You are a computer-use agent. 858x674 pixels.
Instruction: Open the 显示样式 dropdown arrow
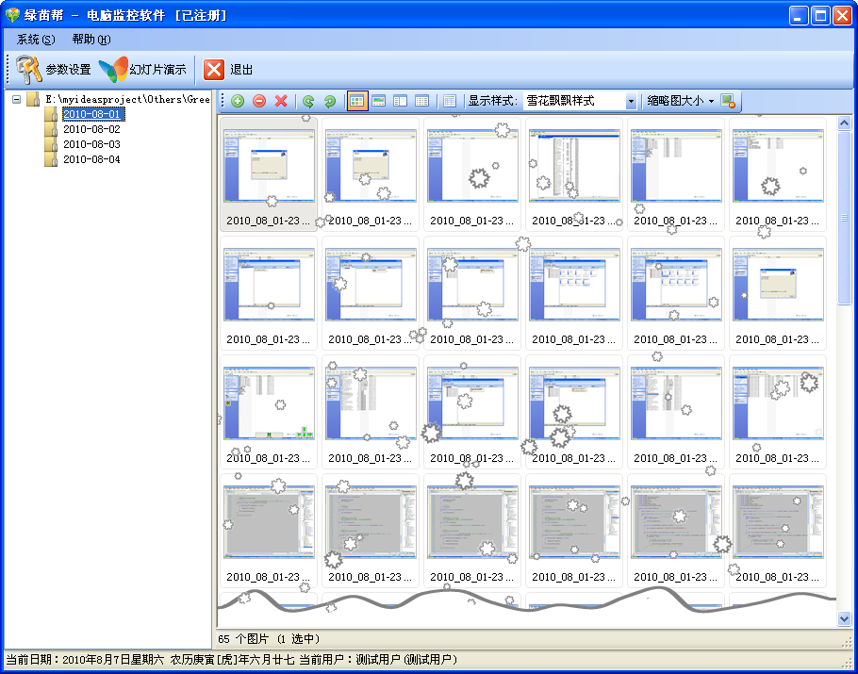point(631,101)
